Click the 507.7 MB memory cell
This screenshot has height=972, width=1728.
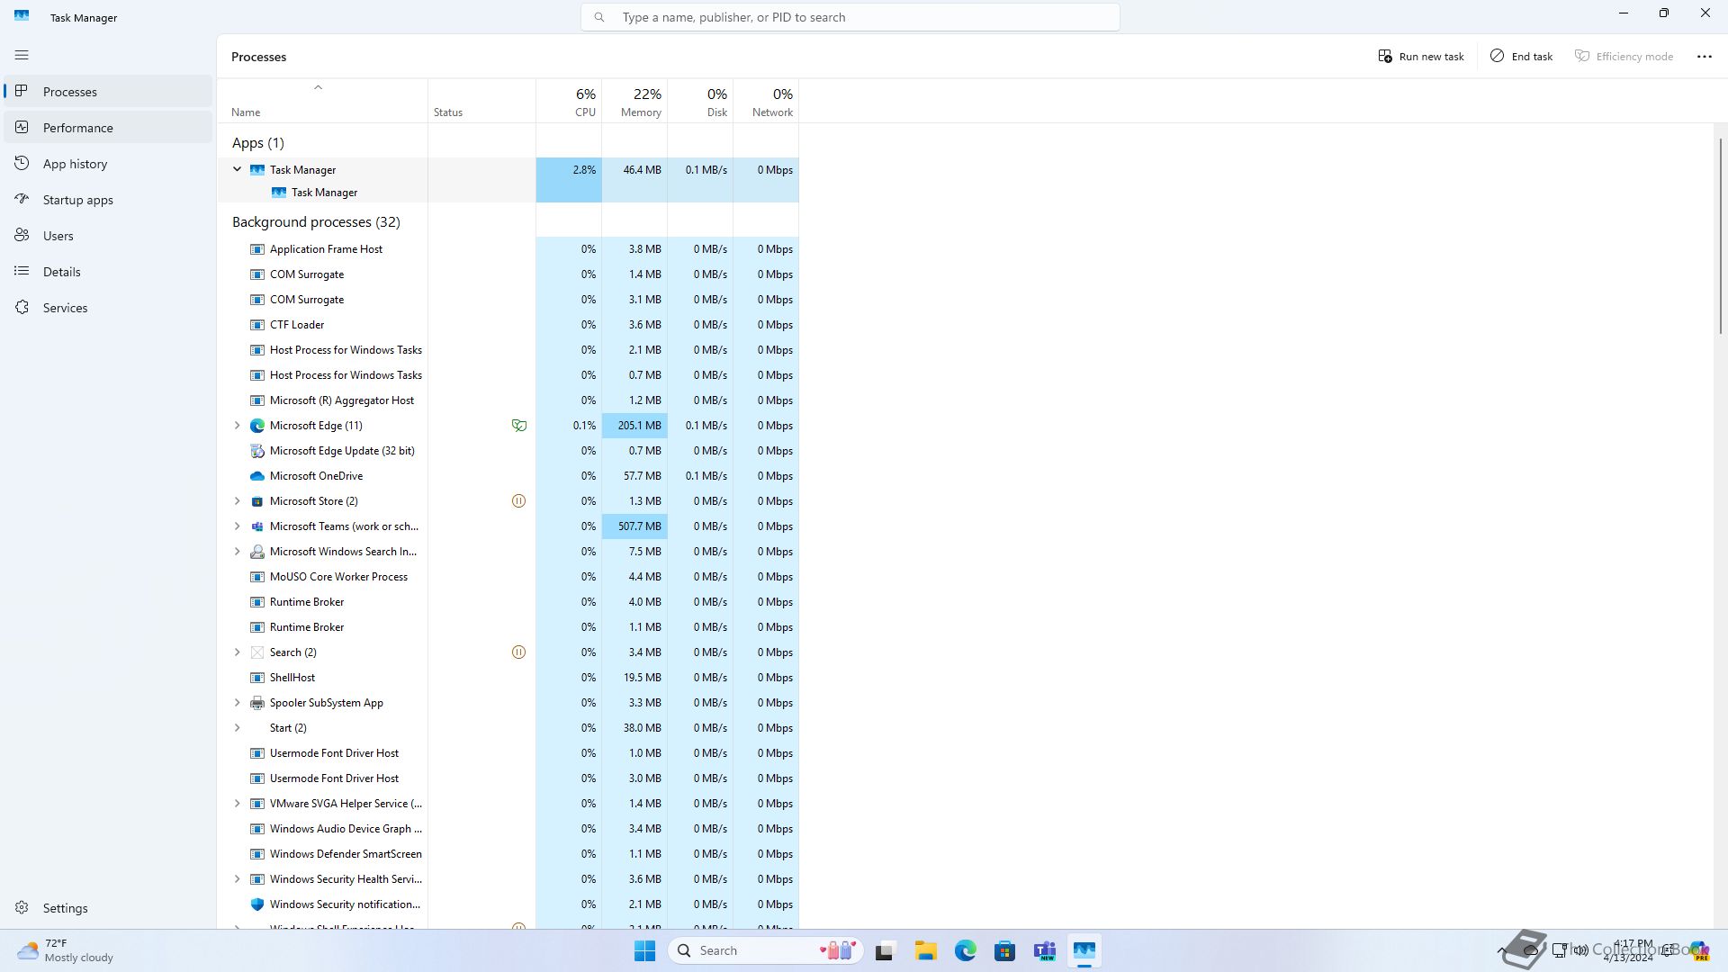[634, 526]
